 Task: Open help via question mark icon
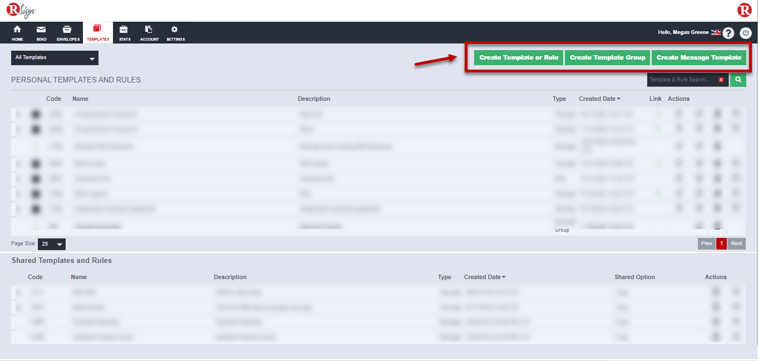click(x=729, y=33)
